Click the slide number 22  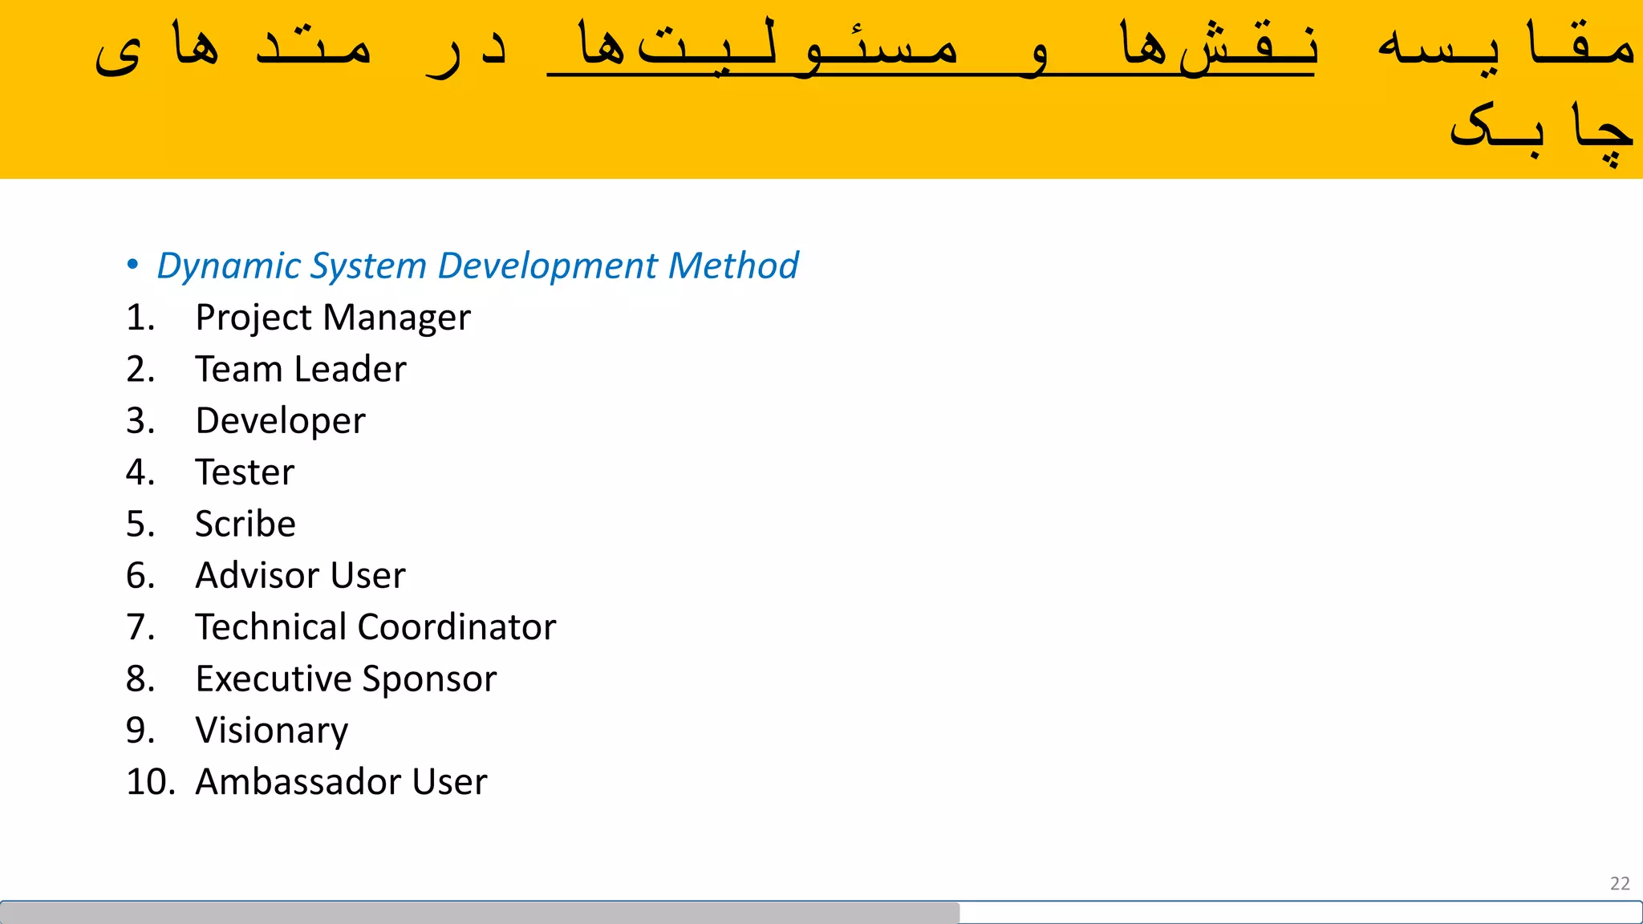(1620, 883)
